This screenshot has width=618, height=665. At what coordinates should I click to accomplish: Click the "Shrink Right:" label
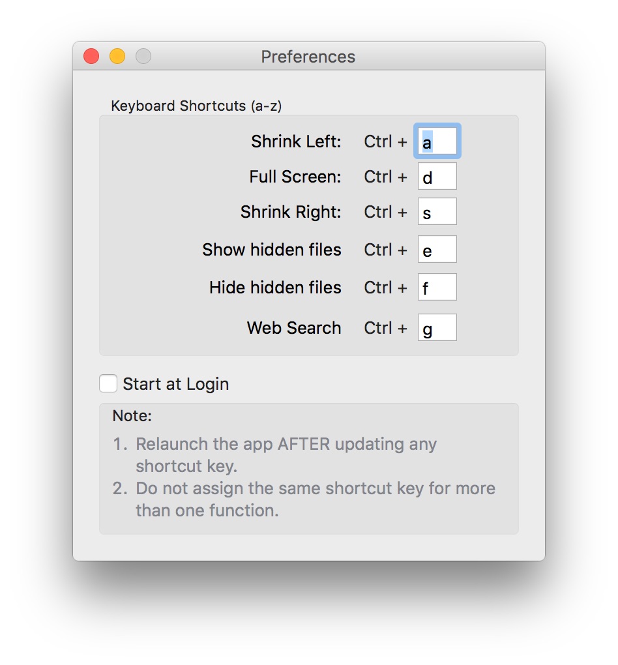pos(291,212)
